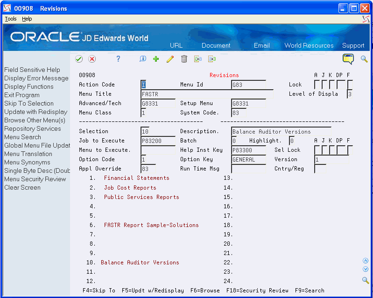Click the Export icon with right arrow
Screen dimensions: 373x298
[212, 59]
